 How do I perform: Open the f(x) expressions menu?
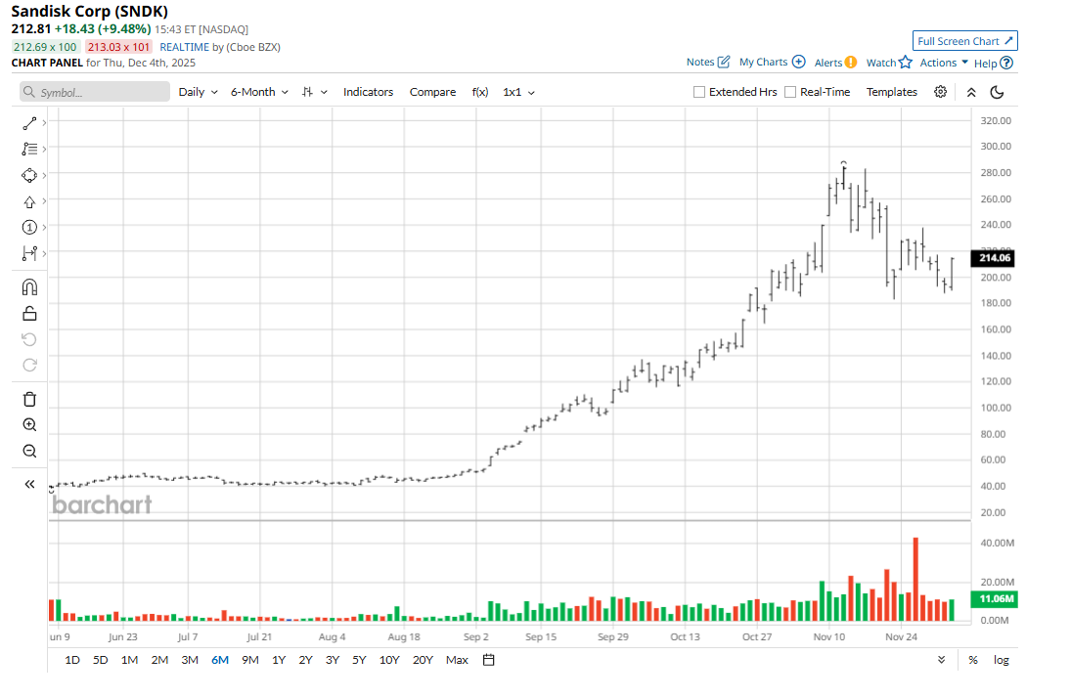click(480, 92)
